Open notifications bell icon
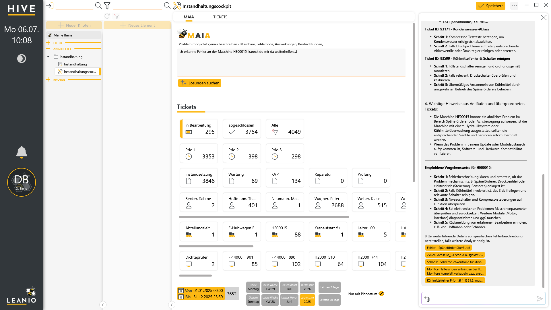Viewport: 551px width, 310px height. tap(22, 152)
